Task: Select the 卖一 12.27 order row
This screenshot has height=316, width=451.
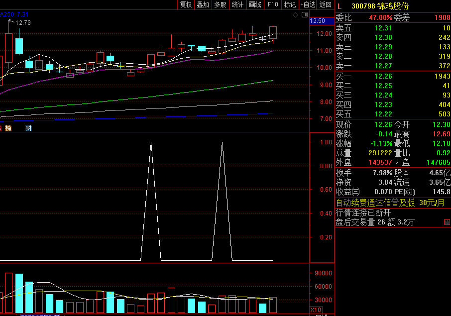Action: [x=393, y=66]
